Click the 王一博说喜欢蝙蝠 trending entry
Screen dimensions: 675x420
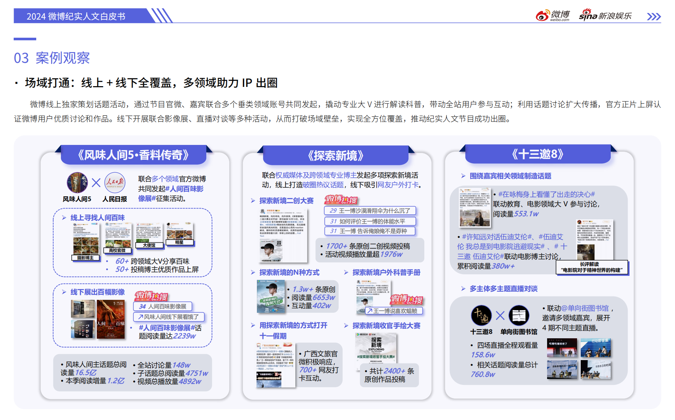coord(394,311)
